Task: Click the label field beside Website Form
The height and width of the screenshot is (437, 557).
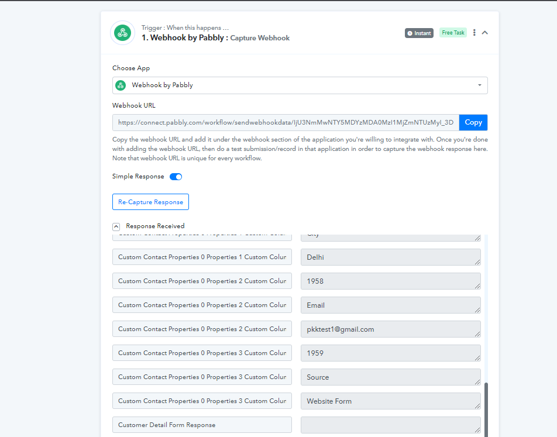Action: 202,401
